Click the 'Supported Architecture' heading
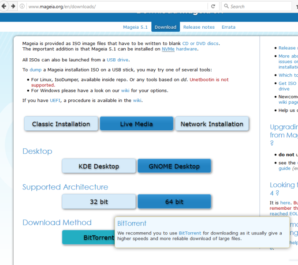 pos(65,187)
